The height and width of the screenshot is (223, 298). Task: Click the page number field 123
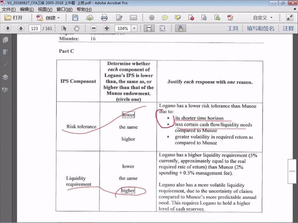pyautogui.click(x=34, y=29)
